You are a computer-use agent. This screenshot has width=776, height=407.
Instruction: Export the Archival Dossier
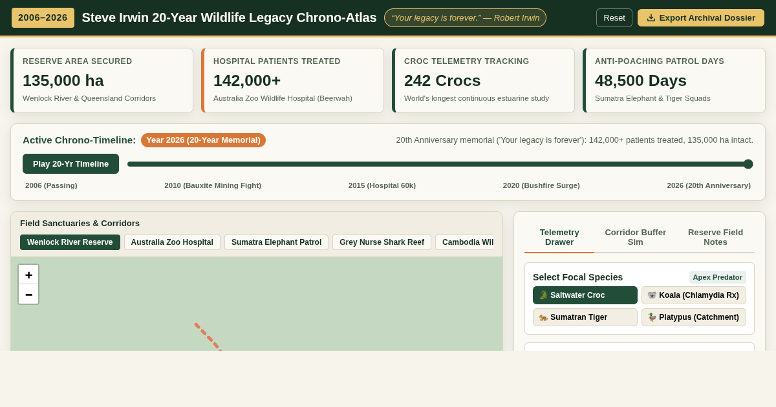pos(701,18)
